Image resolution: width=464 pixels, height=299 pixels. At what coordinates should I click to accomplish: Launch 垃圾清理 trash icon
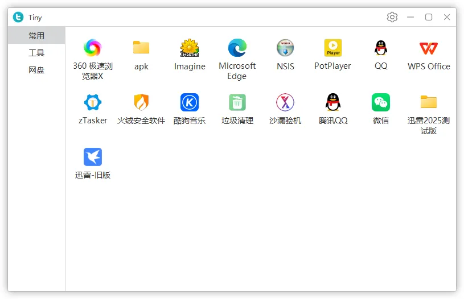coord(237,102)
